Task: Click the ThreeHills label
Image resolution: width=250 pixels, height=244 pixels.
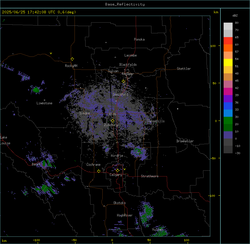Action: point(156,121)
